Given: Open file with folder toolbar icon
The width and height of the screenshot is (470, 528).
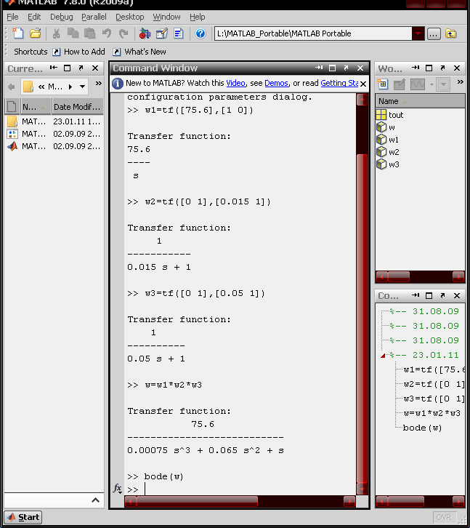Looking at the screenshot, I should pyautogui.click(x=36, y=33).
